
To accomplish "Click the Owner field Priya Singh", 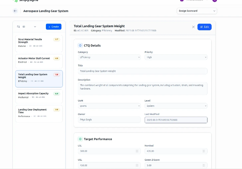I will click(109, 120).
